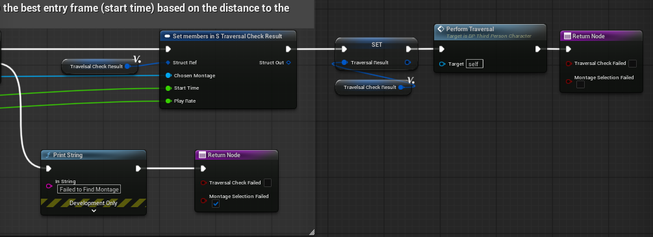This screenshot has width=653, height=237.
Task: Click exec input on Return Node after Perform Traversal
Action: point(569,49)
